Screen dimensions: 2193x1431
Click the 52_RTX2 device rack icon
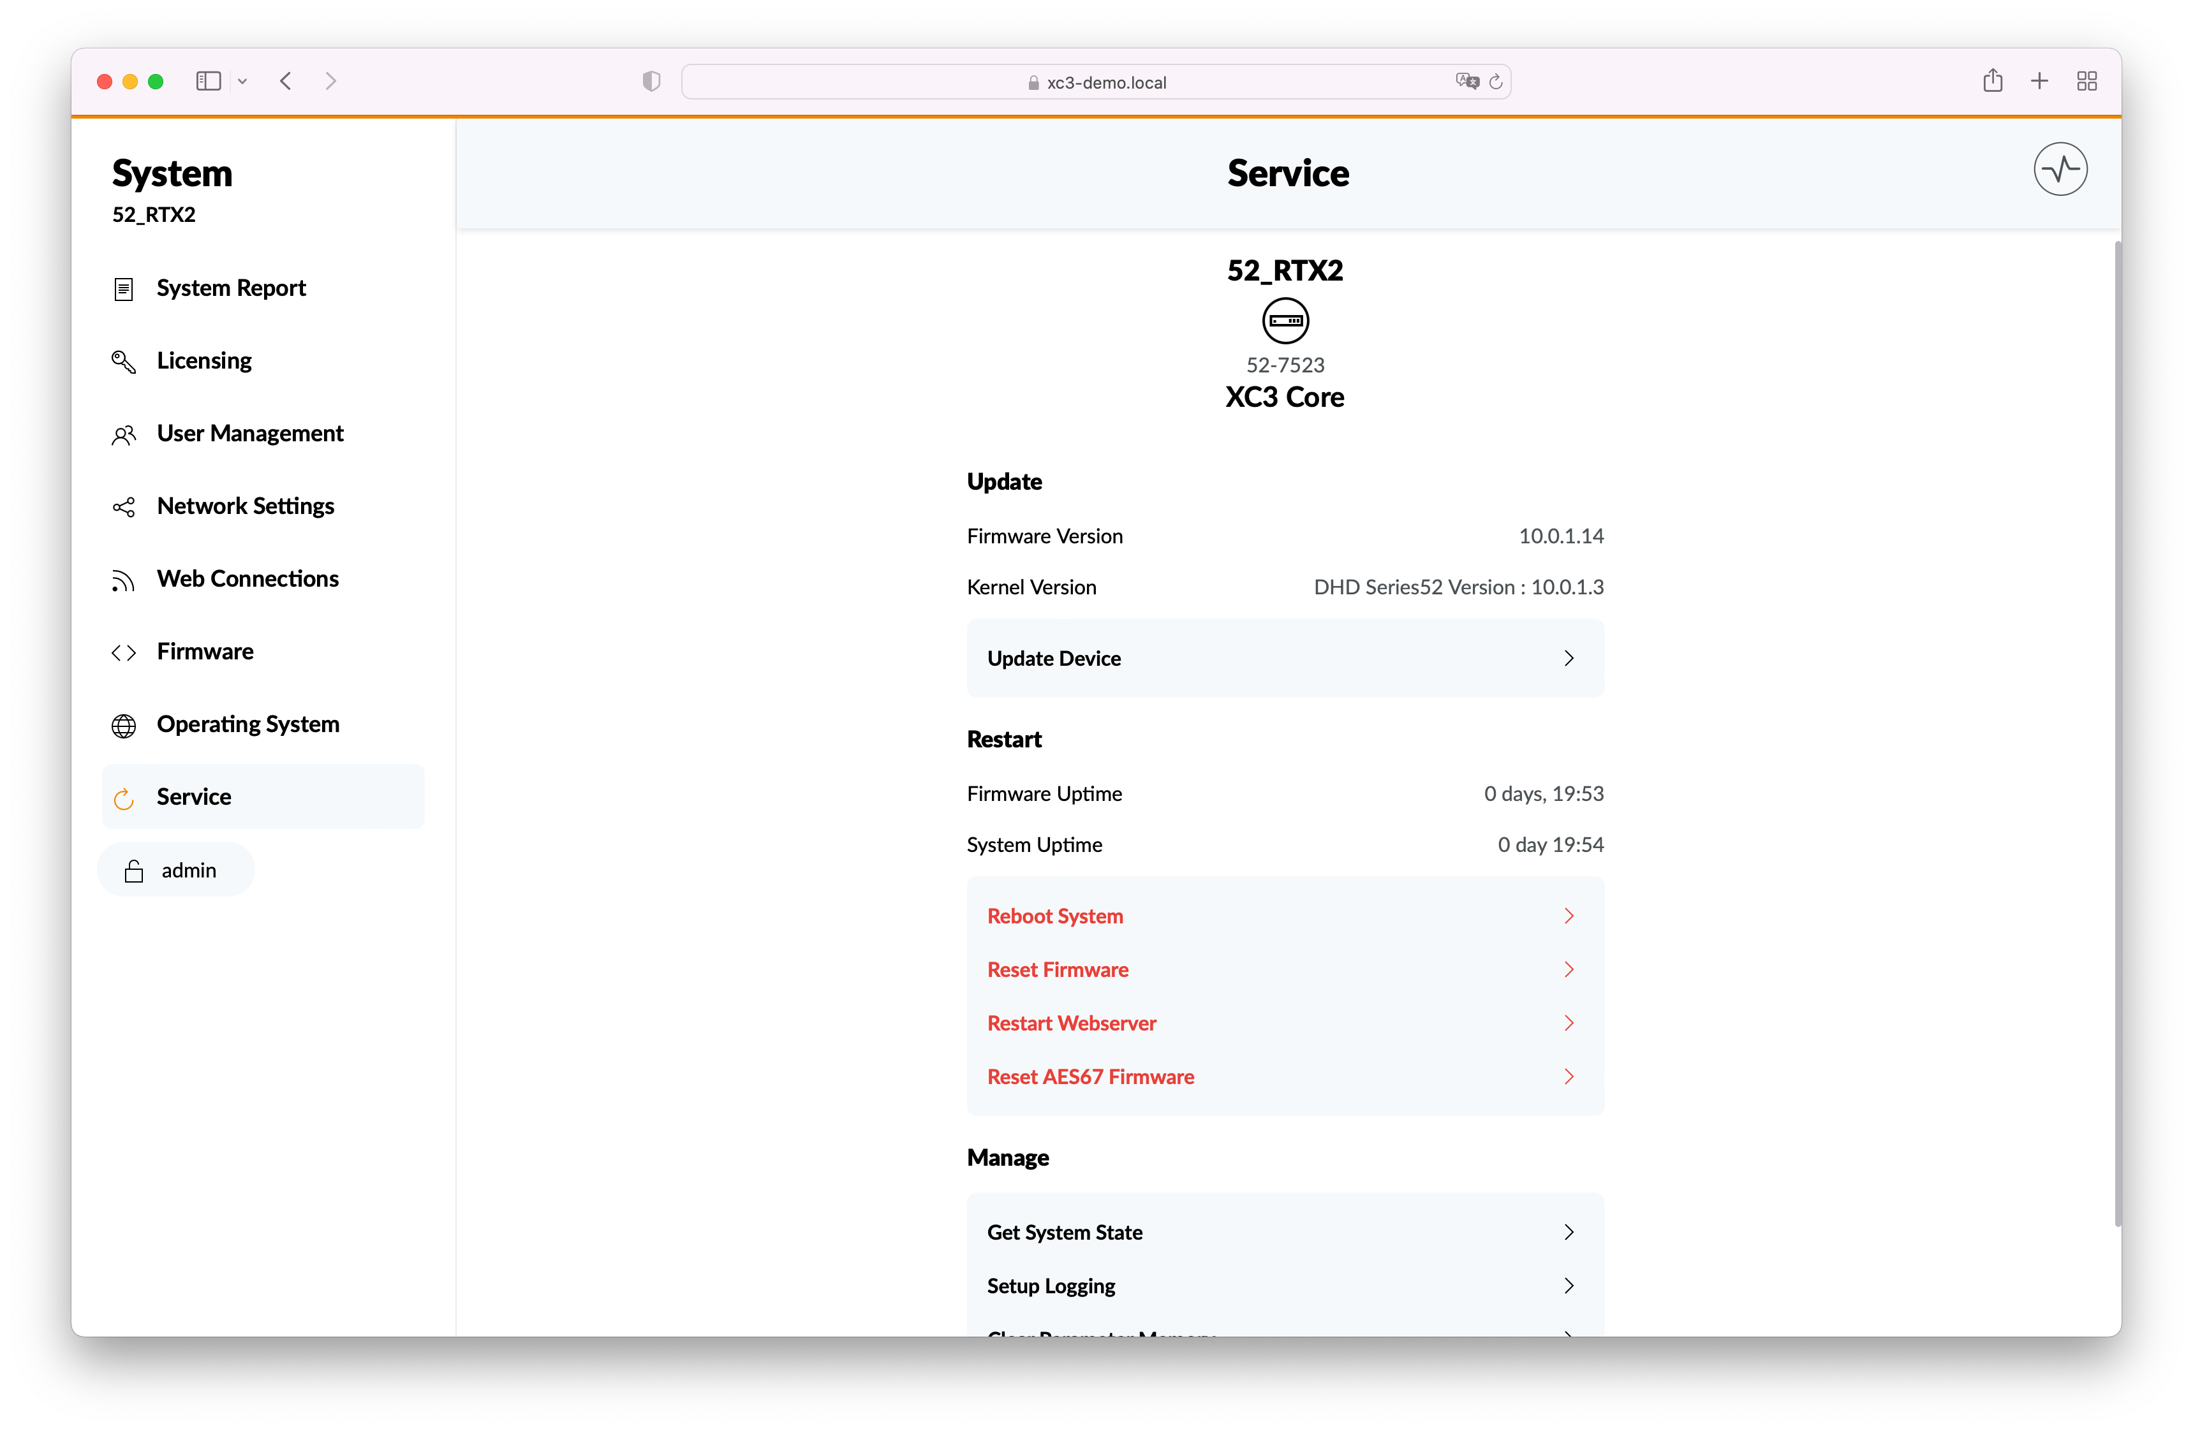pyautogui.click(x=1285, y=321)
